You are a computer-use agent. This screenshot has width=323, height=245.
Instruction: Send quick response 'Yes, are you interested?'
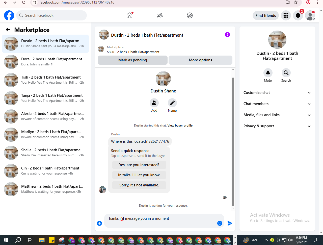(139, 165)
